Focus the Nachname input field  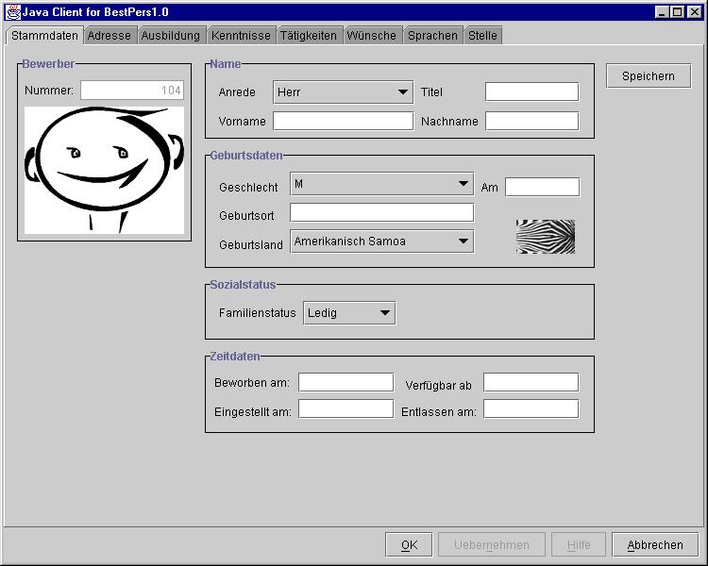pyautogui.click(x=531, y=121)
